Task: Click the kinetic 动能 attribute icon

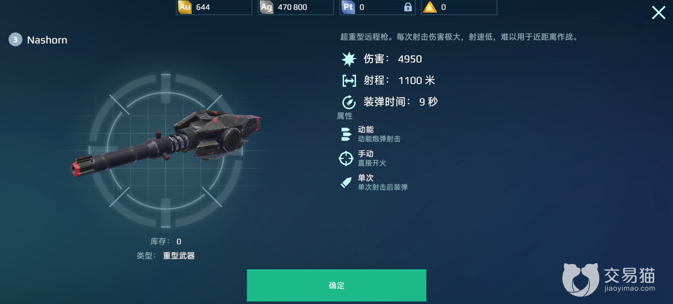Action: tap(346, 134)
